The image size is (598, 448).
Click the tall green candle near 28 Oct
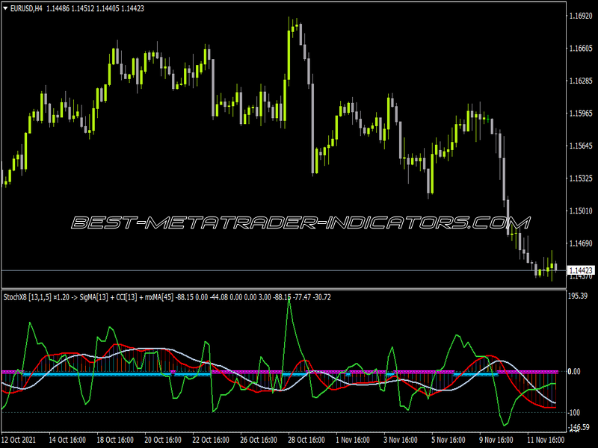(289, 55)
